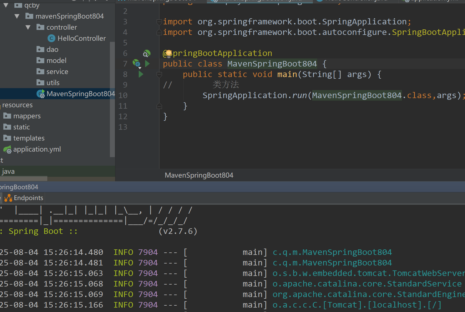The image size is (465, 312).
Task: Click the Spring leaf icon next to application.yml
Action: (x=7, y=149)
